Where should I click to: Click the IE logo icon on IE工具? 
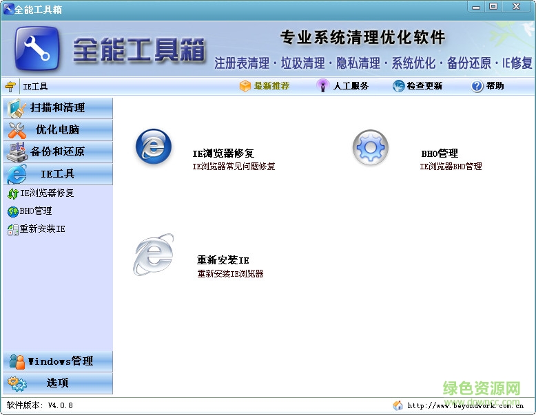tap(17, 174)
